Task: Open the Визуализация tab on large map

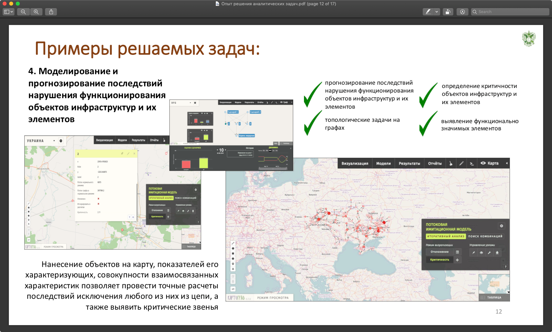Action: pos(355,164)
